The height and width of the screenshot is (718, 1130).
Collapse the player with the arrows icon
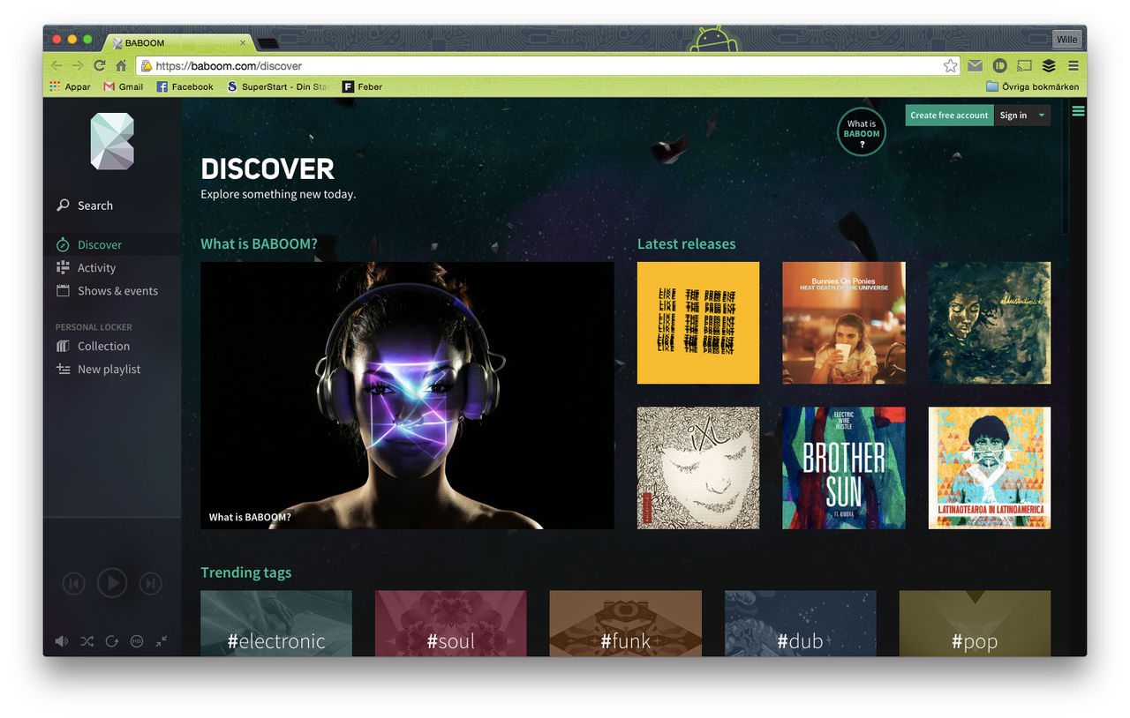162,641
